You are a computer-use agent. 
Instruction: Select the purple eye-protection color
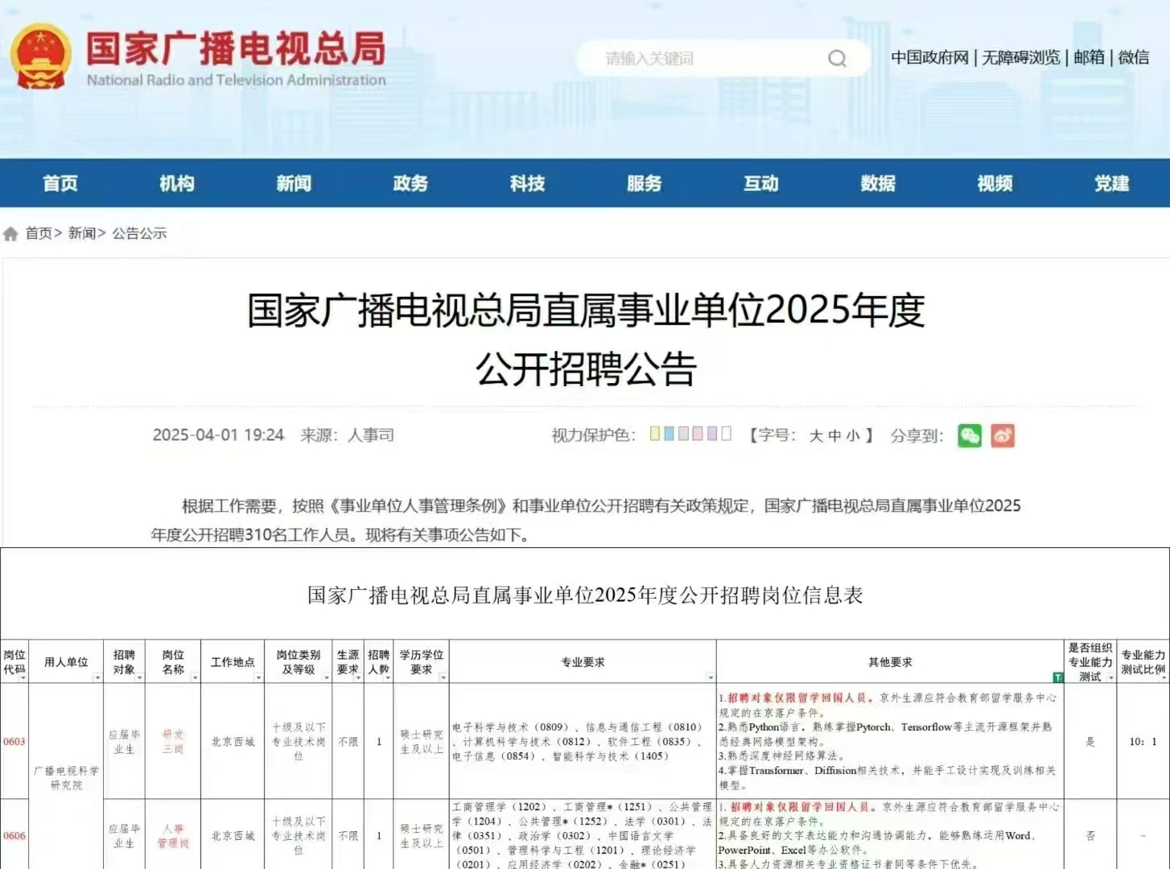tap(712, 434)
